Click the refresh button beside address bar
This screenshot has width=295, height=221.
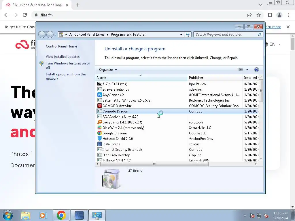[188, 35]
